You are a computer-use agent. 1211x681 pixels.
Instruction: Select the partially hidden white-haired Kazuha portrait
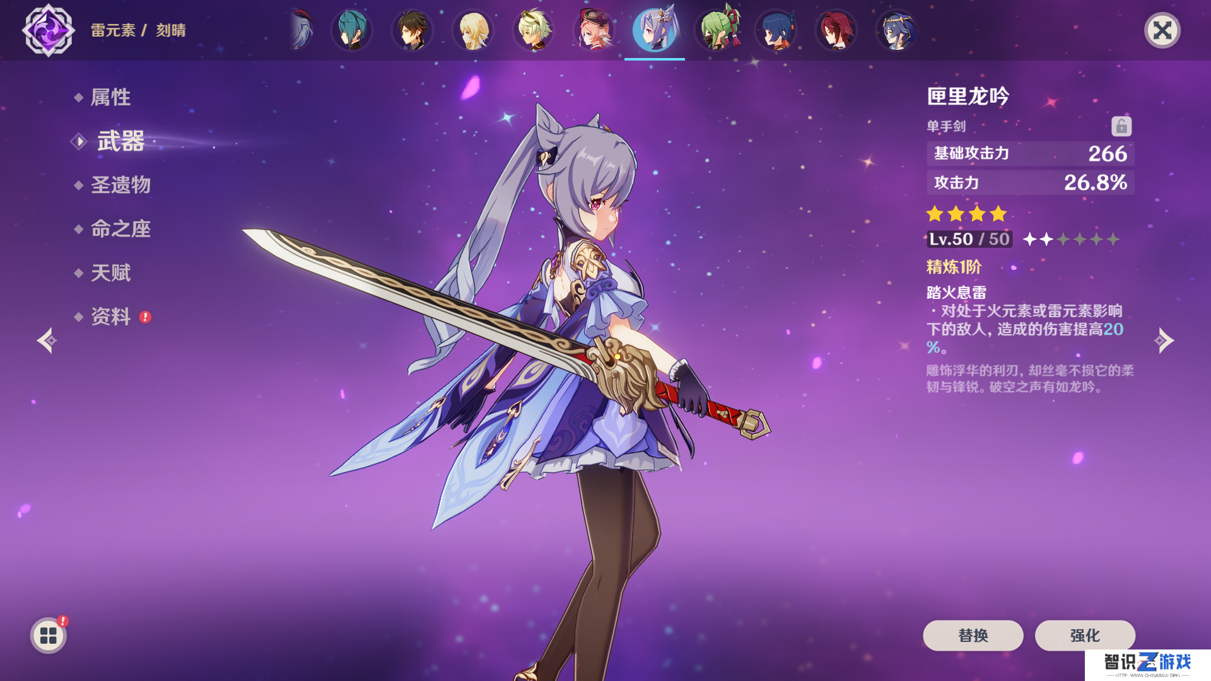[301, 30]
